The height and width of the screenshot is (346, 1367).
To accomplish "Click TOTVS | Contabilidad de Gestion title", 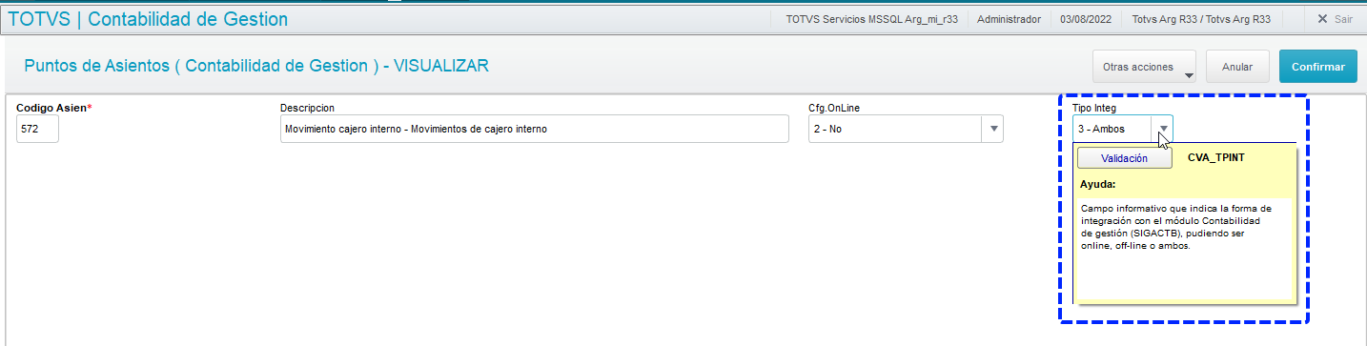I will [148, 18].
